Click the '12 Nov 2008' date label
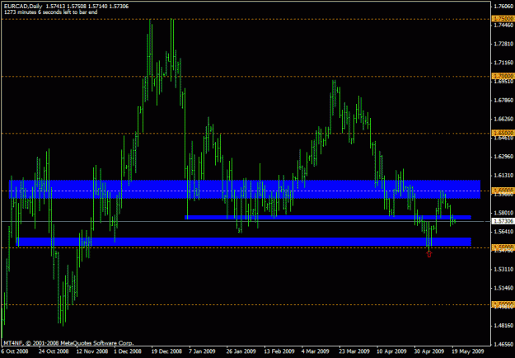515x358 pixels. pyautogui.click(x=93, y=351)
